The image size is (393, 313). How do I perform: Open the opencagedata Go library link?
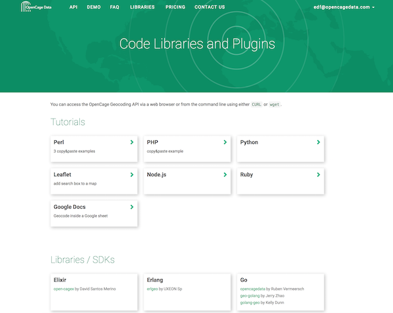pyautogui.click(x=253, y=289)
